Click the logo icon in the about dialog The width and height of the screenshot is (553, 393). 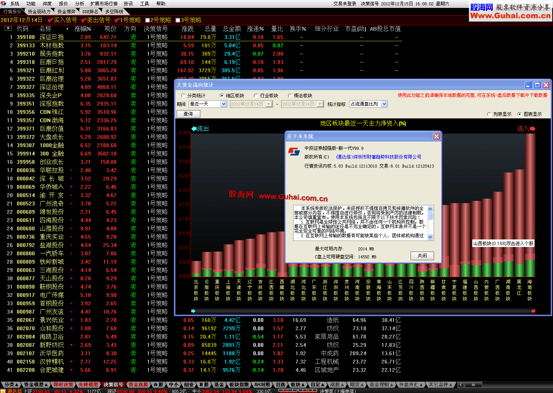coord(294,151)
